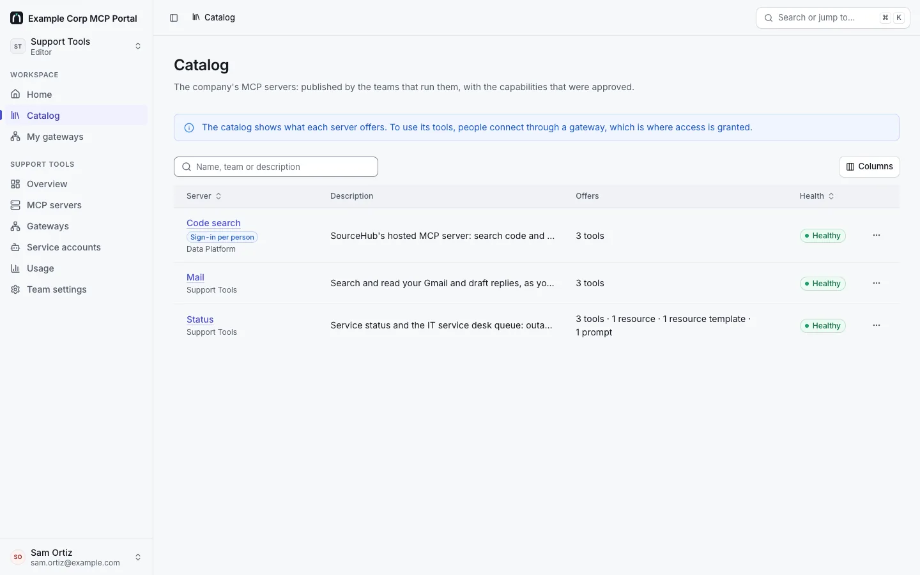The height and width of the screenshot is (575, 920).
Task: Go to the Gateways page
Action: pyautogui.click(x=76, y=226)
